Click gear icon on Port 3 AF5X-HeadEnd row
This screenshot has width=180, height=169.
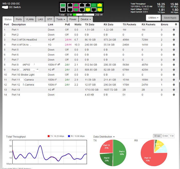(174, 40)
